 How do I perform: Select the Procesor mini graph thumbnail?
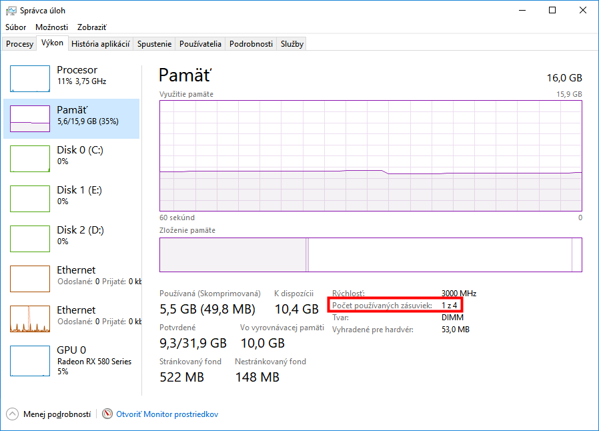30,79
